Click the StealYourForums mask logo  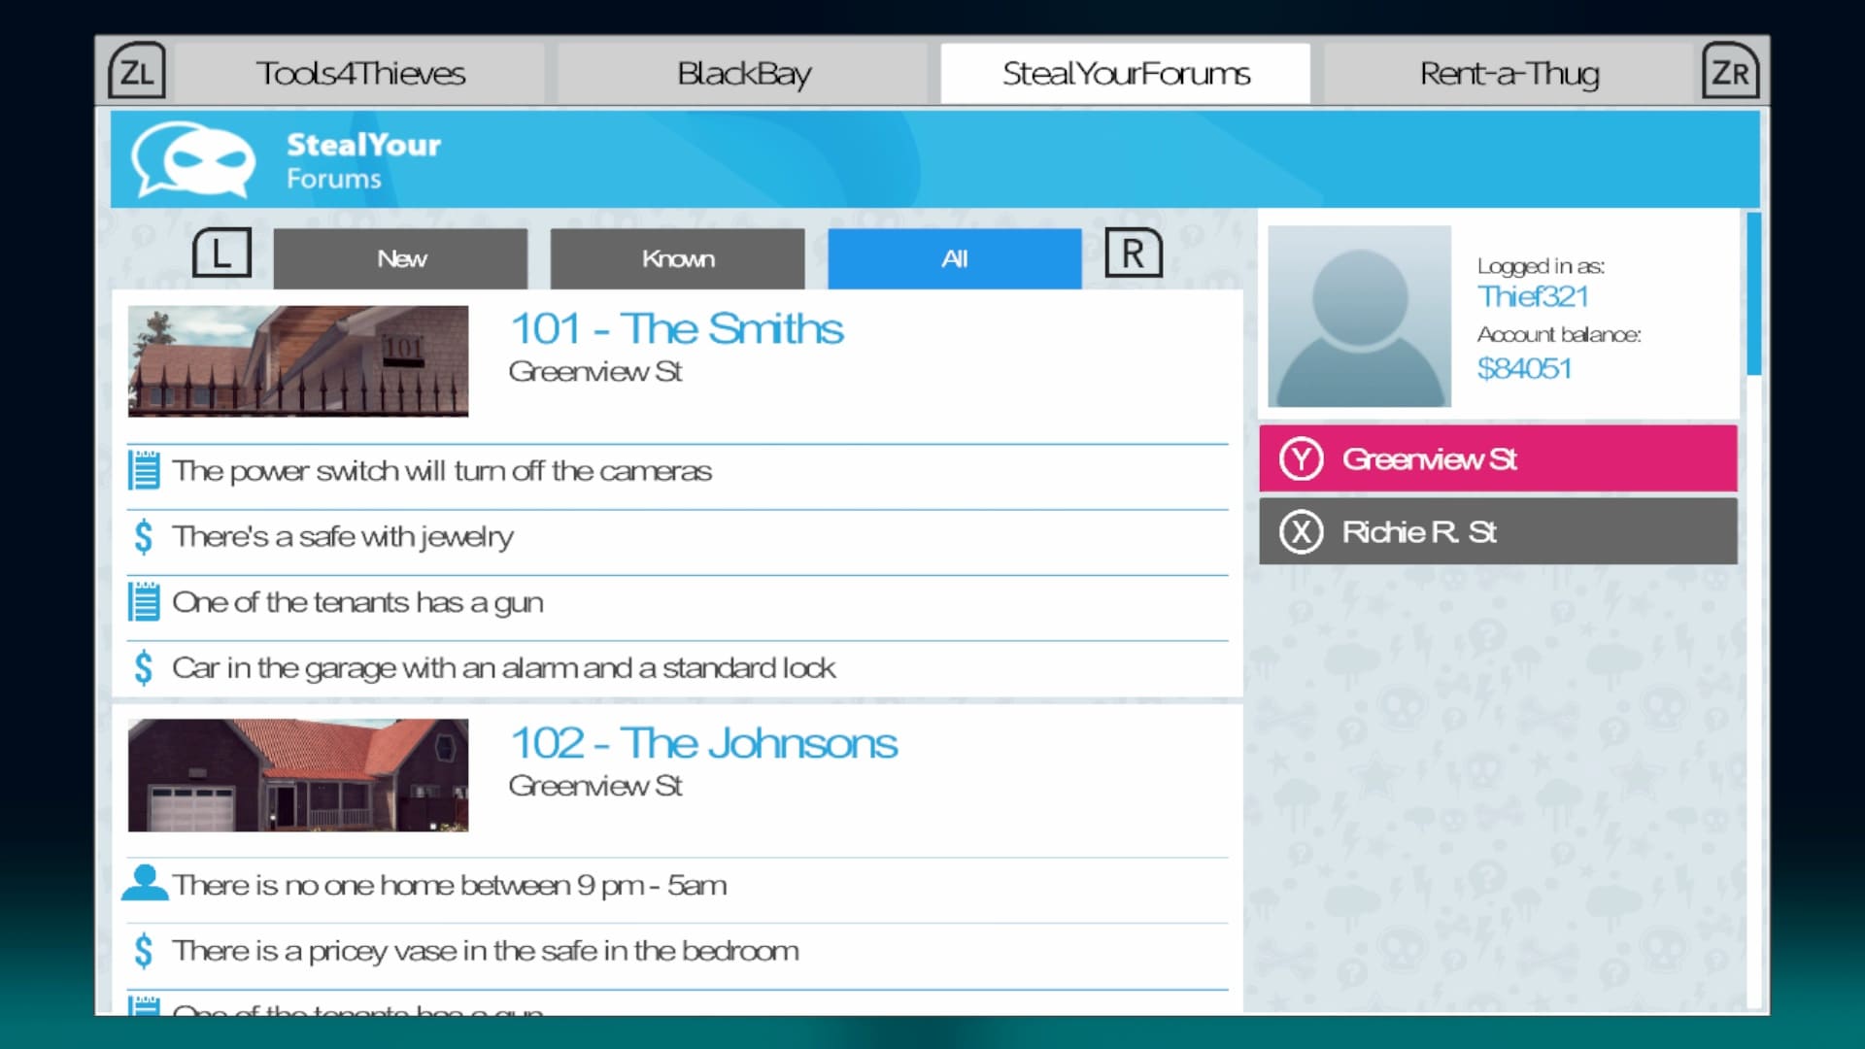click(194, 159)
